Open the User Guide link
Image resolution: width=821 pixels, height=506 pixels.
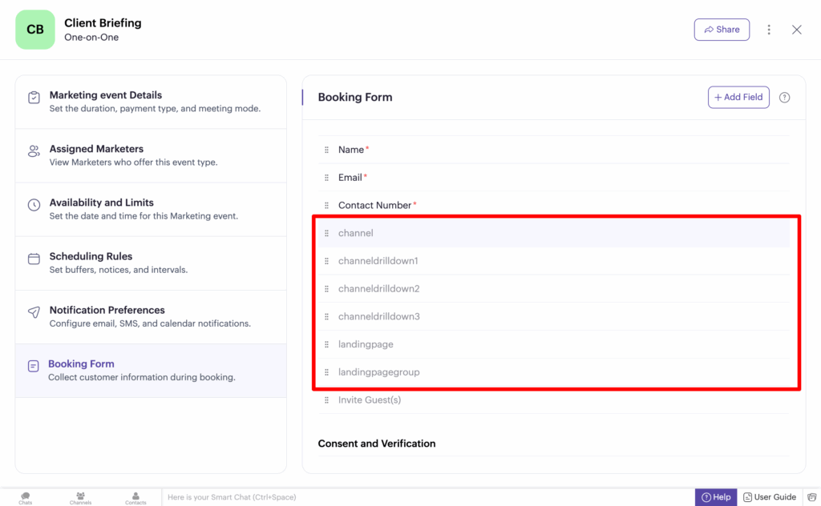(770, 497)
